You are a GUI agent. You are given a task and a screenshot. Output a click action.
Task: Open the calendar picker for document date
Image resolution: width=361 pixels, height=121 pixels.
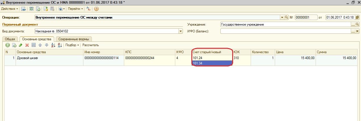click(357, 17)
